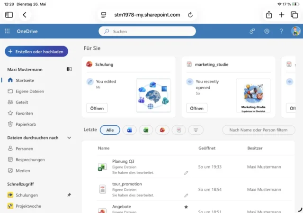Open the page settings icon in the address bar
The height and width of the screenshot is (213, 303).
pos(104,15)
